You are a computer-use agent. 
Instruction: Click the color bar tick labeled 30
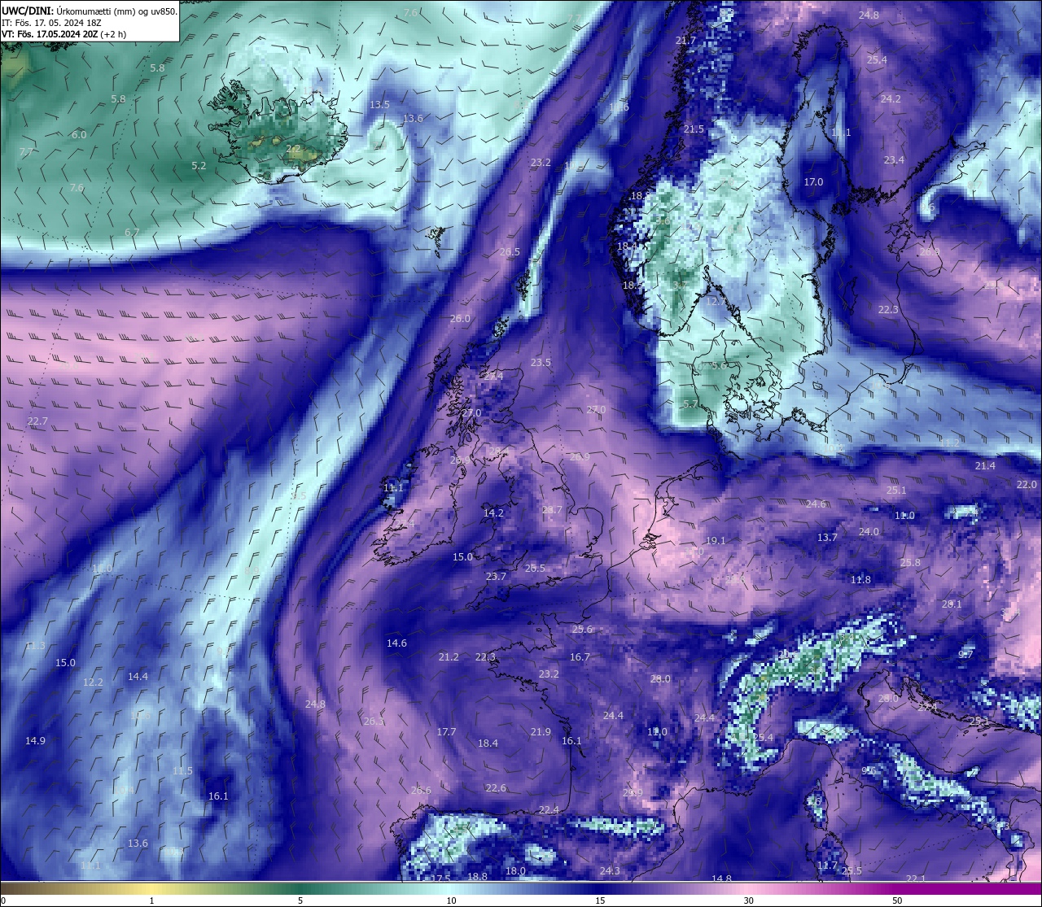pos(748,900)
